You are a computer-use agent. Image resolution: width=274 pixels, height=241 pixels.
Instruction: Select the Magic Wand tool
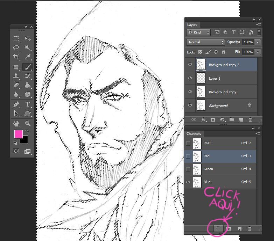coord(28,48)
